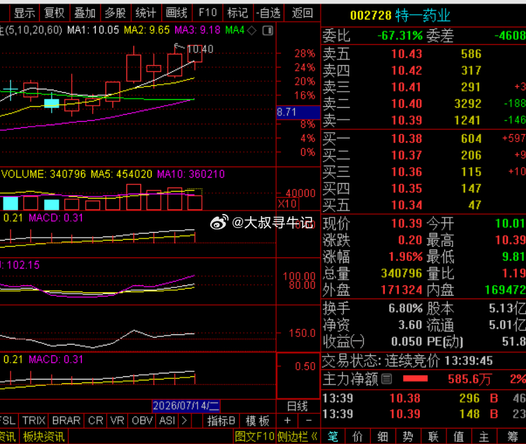
Task: Click the 指标B button
Action: 221,420
